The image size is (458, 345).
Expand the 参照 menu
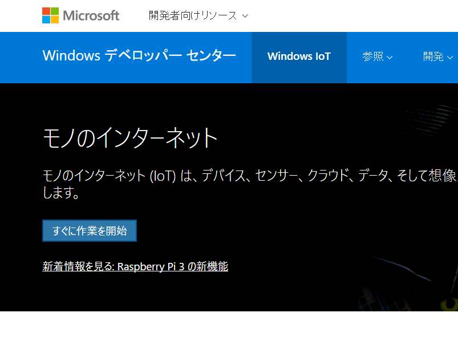pos(378,56)
